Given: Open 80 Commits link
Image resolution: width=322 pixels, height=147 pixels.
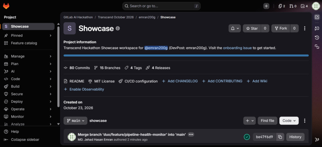Looking at the screenshot, I should point(77,68).
